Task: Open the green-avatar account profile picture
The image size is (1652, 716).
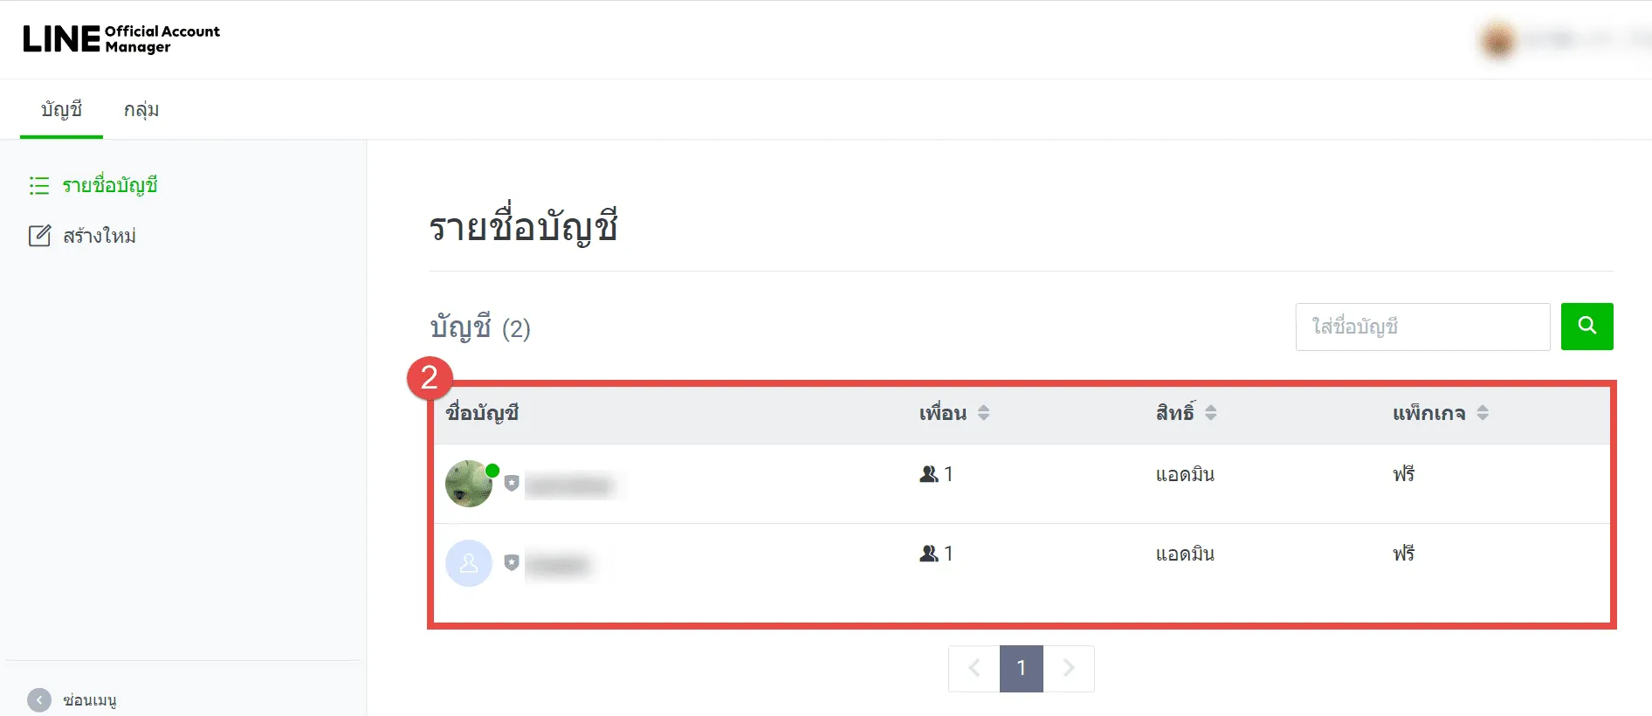Action: pyautogui.click(x=469, y=484)
